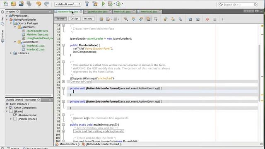Switch to JpanelLoader.java tab
The image size is (265, 149).
point(98,12)
